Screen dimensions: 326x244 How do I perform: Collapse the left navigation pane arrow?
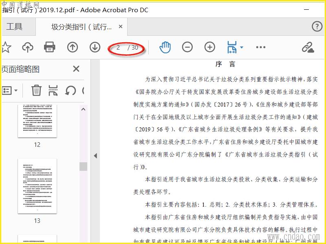pyautogui.click(x=95, y=156)
